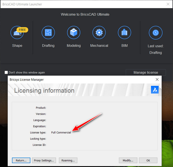Click the Manage license button
Screen dimensions: 173x167
pos(146,72)
